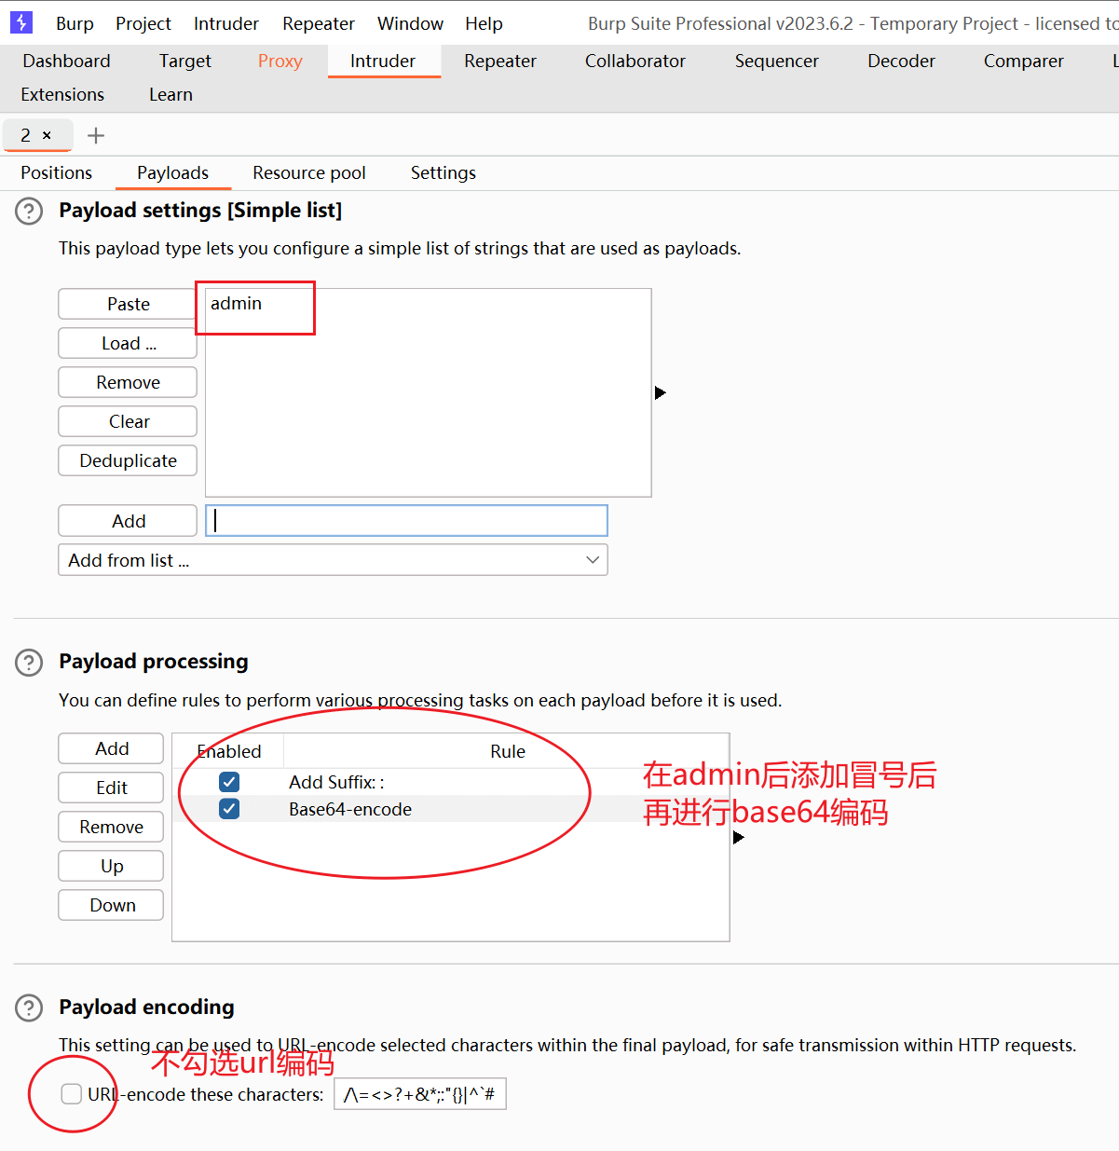Add a new Intruder tab with plus icon
This screenshot has width=1119, height=1151.
click(x=95, y=136)
